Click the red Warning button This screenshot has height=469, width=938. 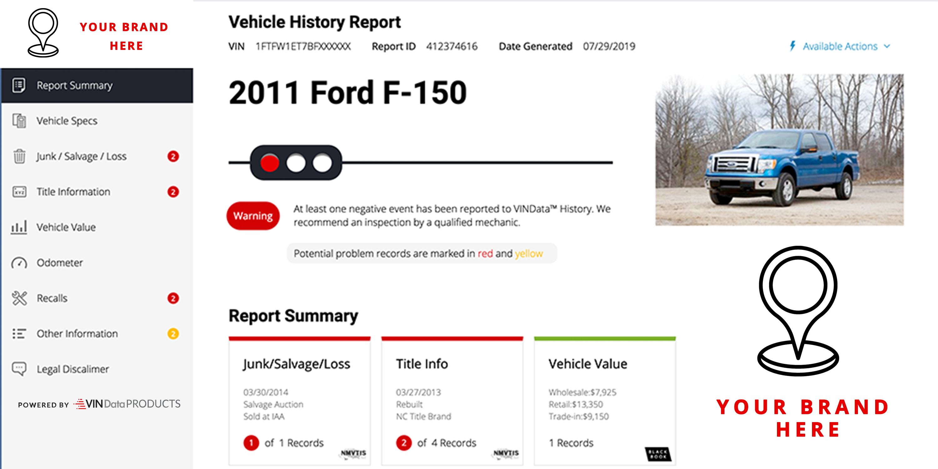click(x=253, y=215)
